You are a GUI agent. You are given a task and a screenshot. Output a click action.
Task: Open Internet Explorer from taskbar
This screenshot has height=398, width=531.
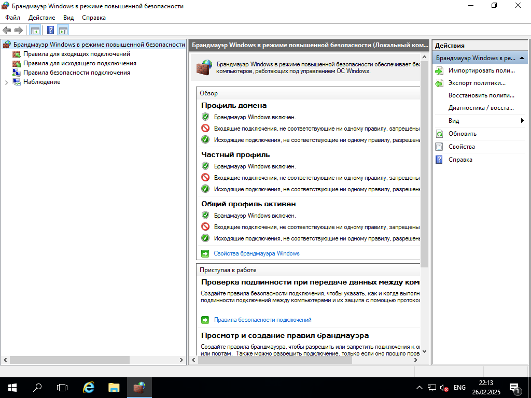[88, 388]
